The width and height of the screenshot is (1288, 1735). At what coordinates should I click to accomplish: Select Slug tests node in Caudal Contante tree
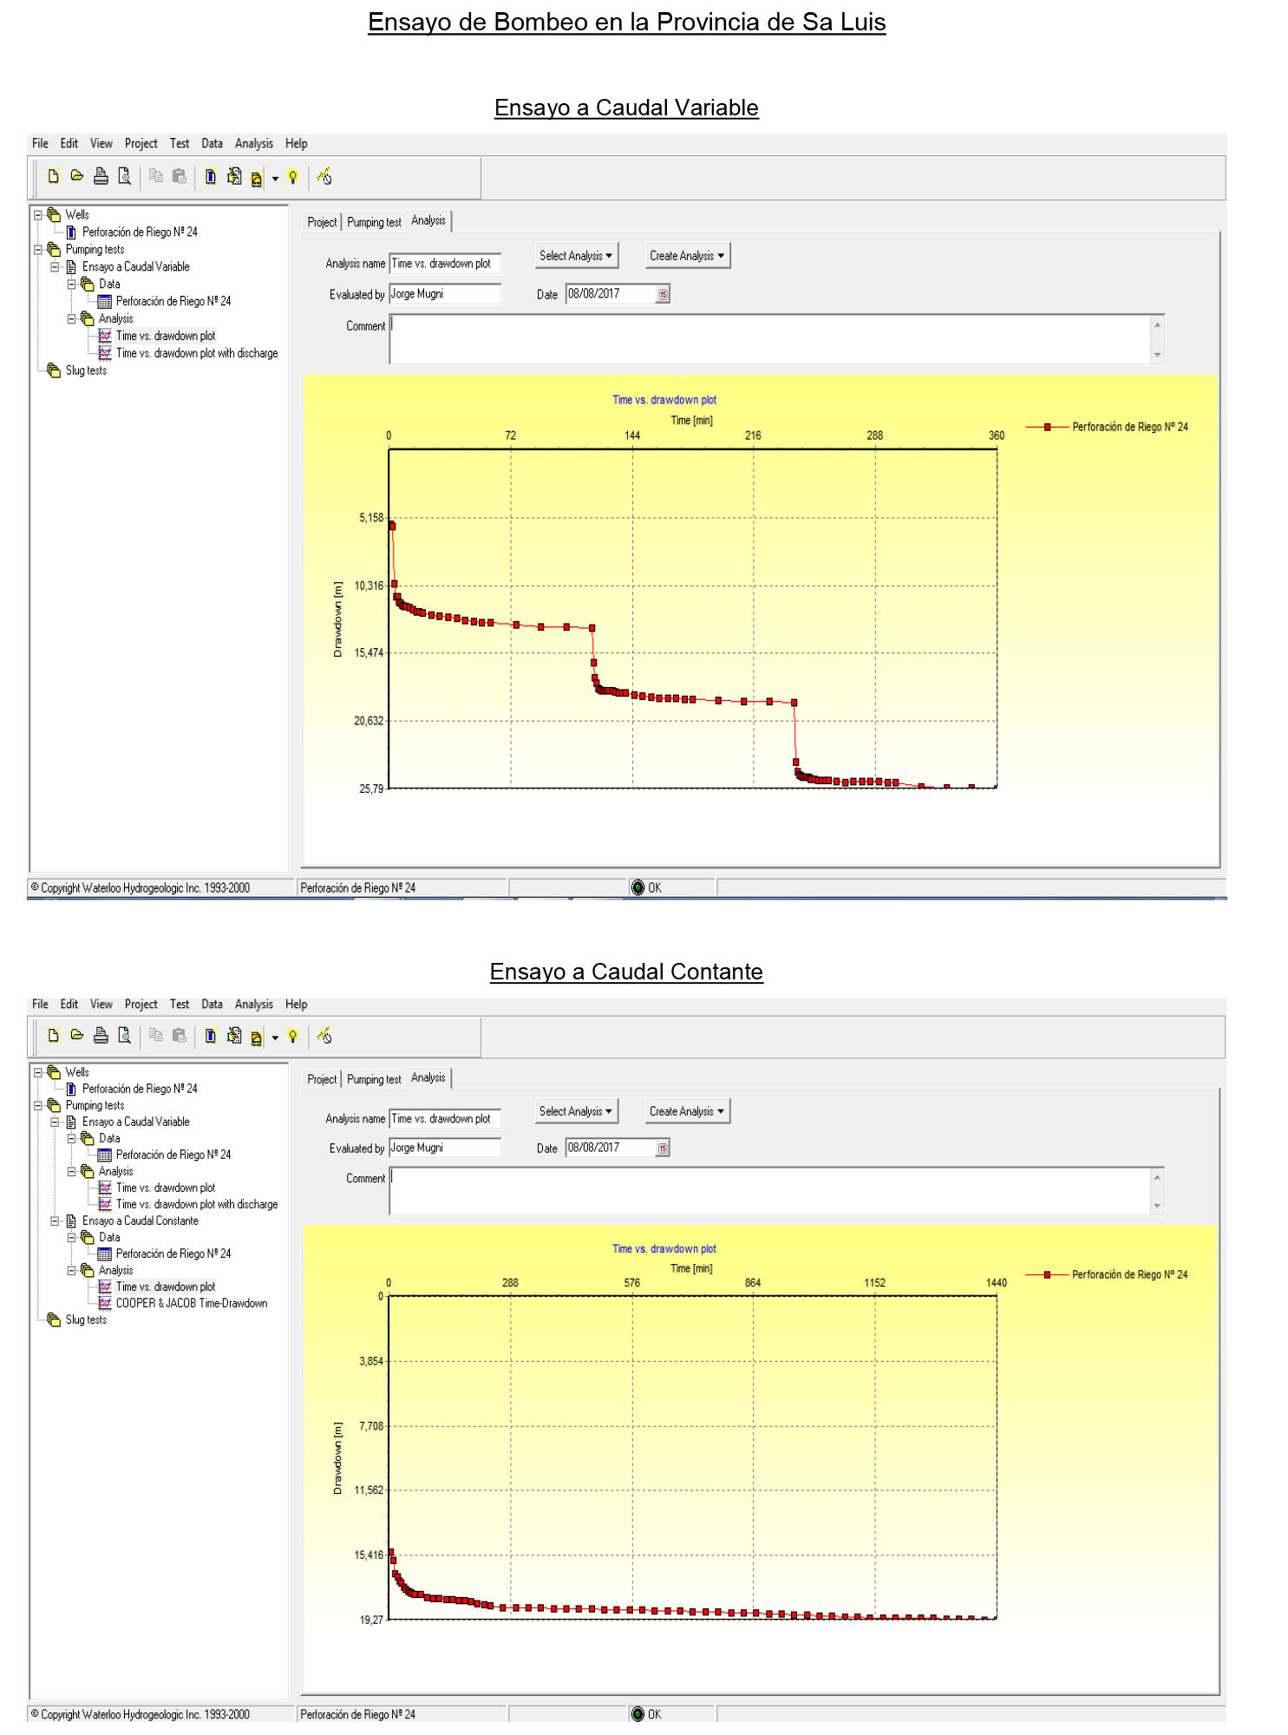86,1320
